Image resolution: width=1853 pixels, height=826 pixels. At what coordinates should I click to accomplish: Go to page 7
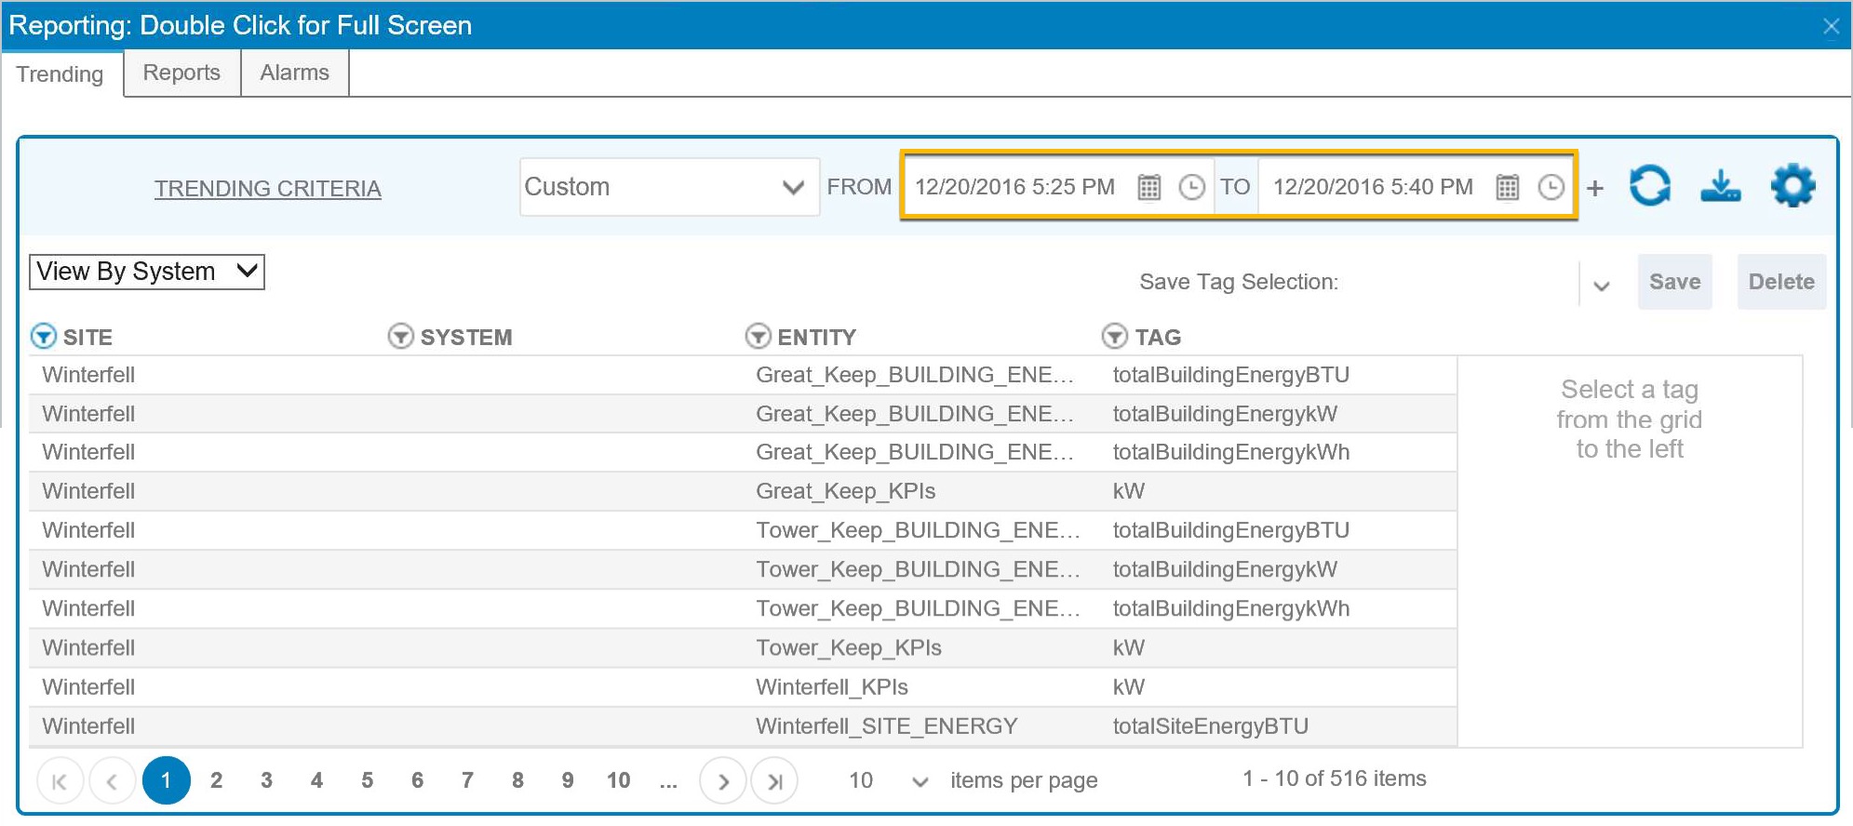coord(467,780)
